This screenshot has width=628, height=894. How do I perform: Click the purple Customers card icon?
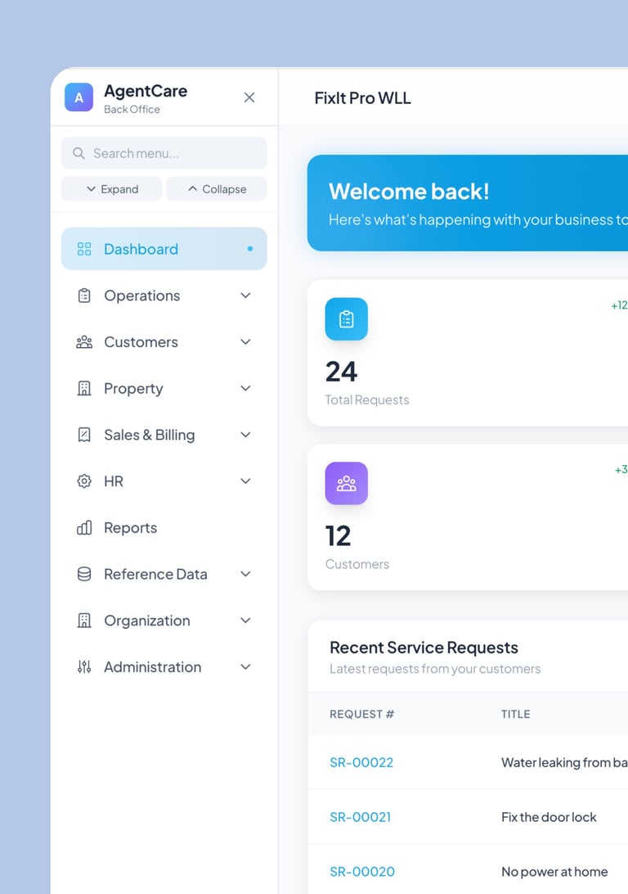346,484
